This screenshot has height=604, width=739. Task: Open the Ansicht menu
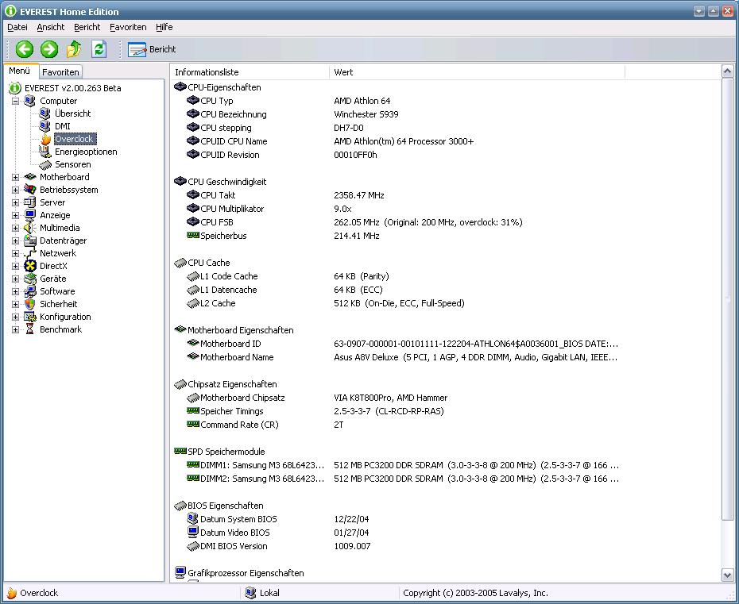[51, 27]
